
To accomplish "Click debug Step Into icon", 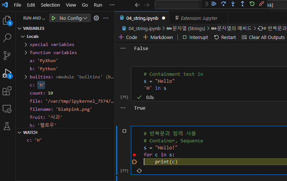I will [233, 4].
